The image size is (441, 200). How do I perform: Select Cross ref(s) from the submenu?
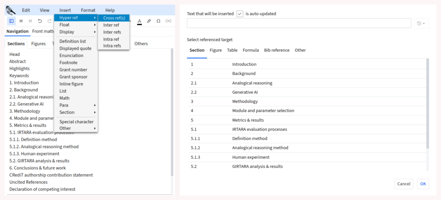coord(114,18)
